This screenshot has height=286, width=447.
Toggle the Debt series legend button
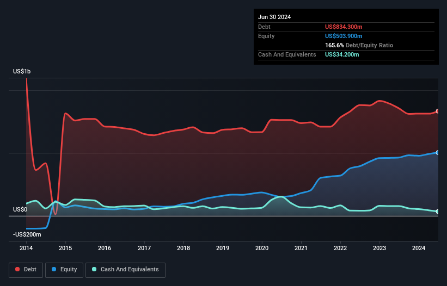(26, 270)
